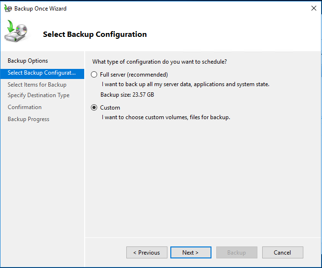The width and height of the screenshot is (322, 268).
Task: Click the custom volumes description text
Action: (x=166, y=117)
